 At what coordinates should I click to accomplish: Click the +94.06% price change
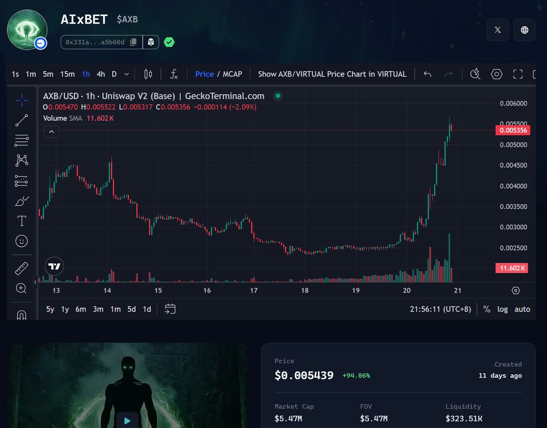coord(356,376)
